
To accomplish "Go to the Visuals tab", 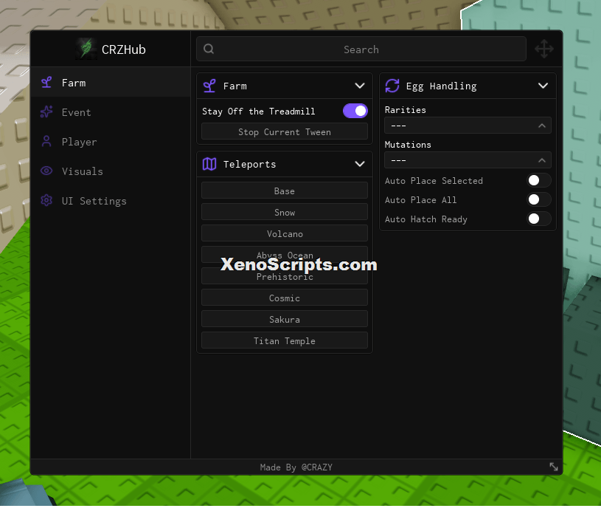I will [111, 171].
